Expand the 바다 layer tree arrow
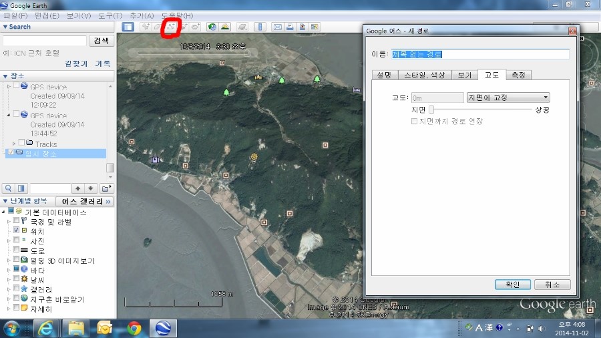601x338 pixels. (9, 270)
